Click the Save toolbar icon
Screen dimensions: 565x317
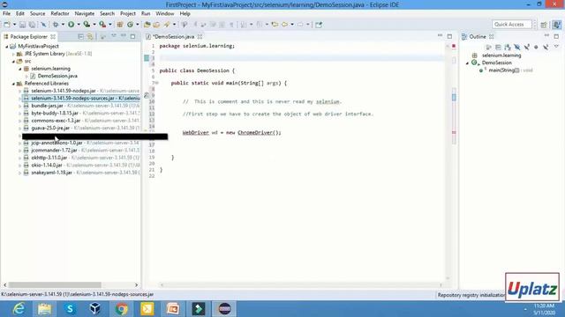point(22,25)
